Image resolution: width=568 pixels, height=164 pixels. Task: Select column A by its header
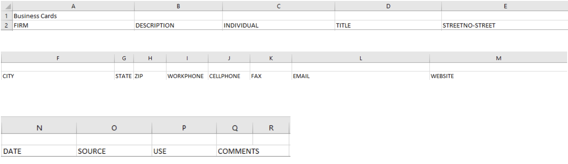point(73,6)
